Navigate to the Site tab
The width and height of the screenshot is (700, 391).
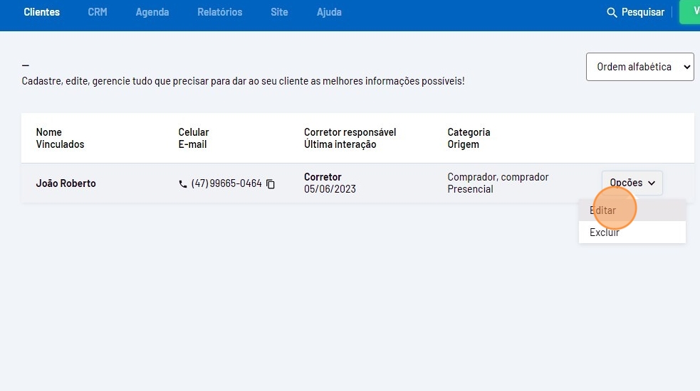[279, 12]
